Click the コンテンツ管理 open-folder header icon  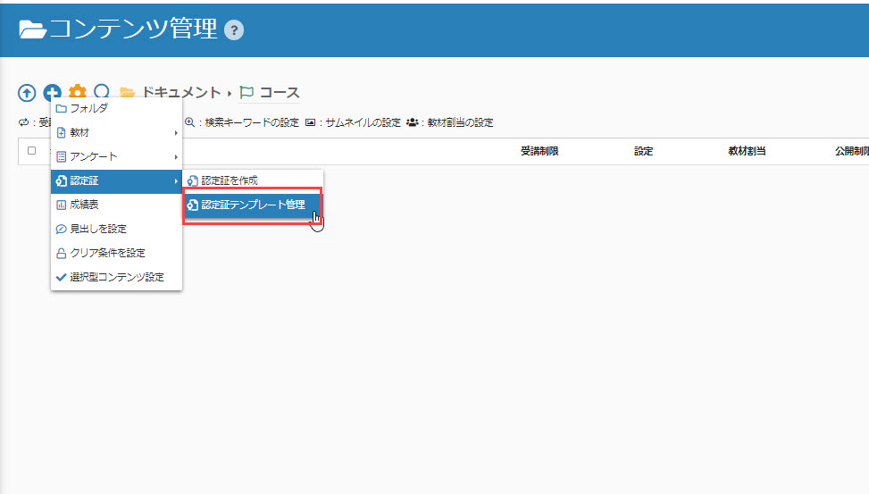pyautogui.click(x=32, y=29)
